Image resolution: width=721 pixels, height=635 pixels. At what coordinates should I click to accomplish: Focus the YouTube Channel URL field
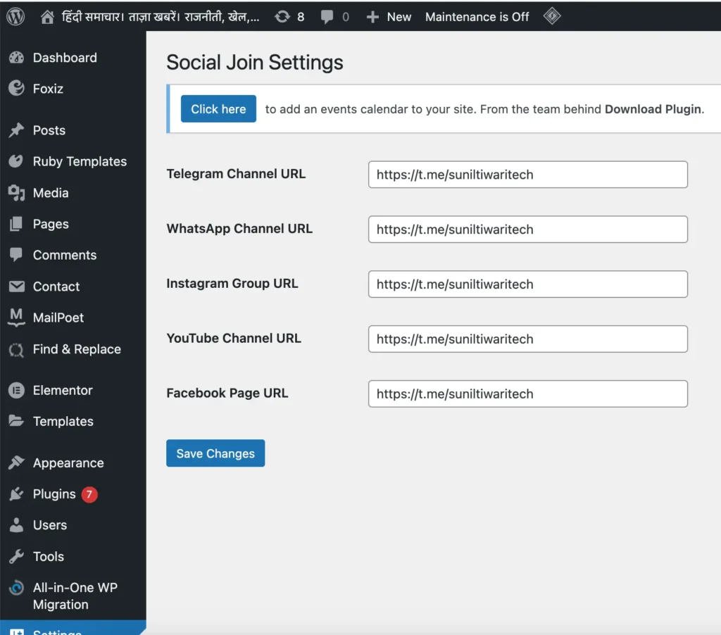click(528, 339)
